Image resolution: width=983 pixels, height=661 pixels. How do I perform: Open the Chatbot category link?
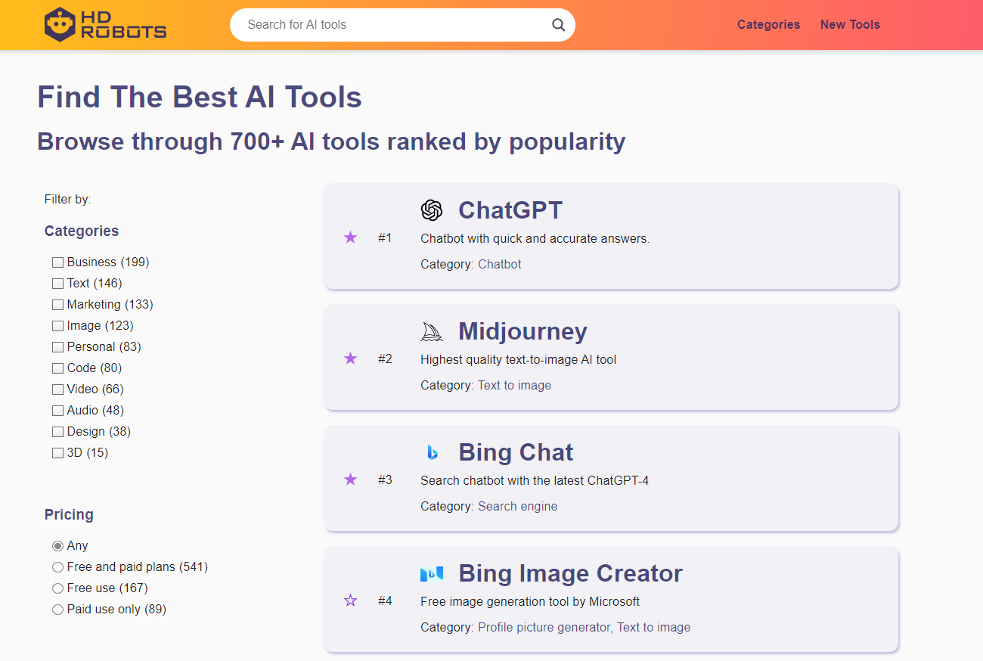click(x=500, y=264)
